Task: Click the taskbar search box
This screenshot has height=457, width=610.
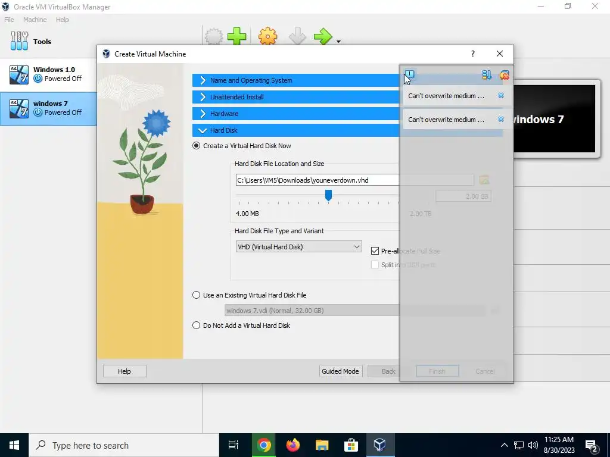Action: coord(124,445)
